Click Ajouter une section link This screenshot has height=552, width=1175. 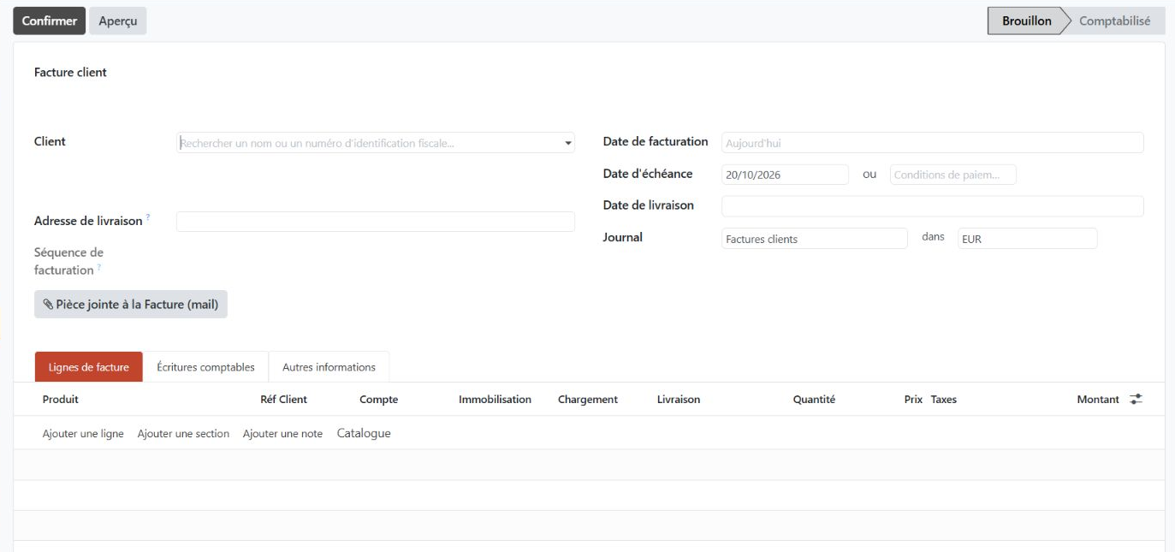[x=183, y=434]
